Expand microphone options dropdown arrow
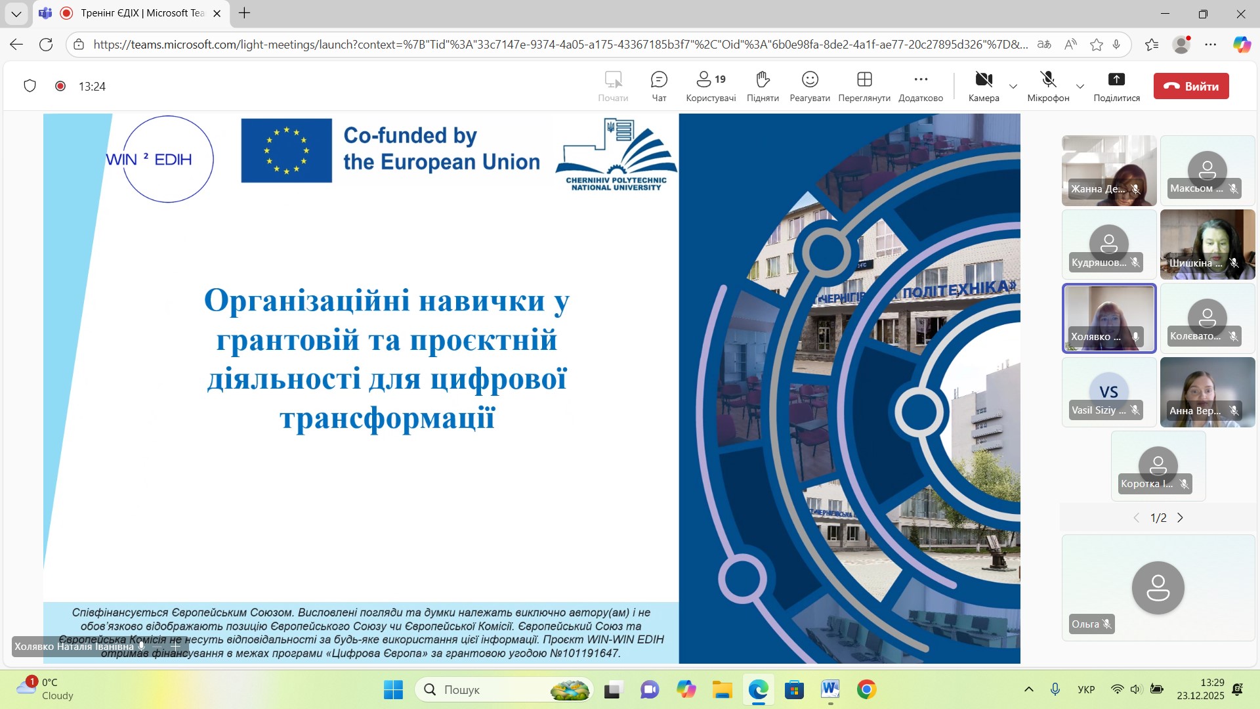Screen dimensions: 1260x709 (1080, 87)
